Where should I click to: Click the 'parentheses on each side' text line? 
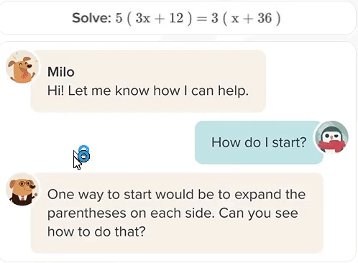pyautogui.click(x=173, y=213)
